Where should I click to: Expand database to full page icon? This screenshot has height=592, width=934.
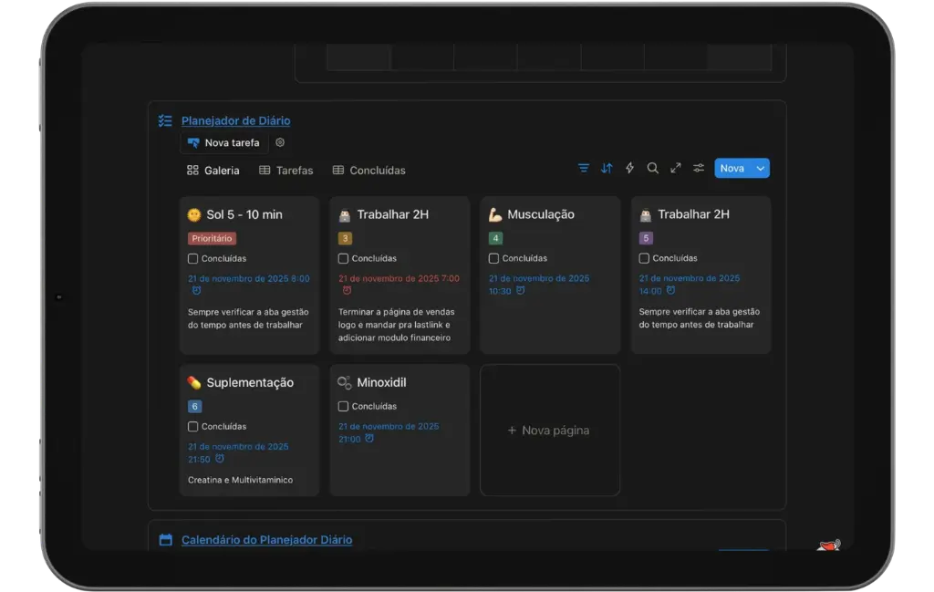[x=676, y=169]
